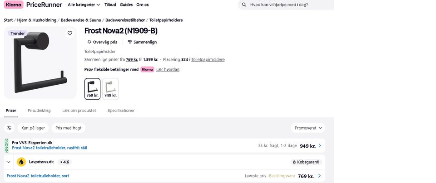Toggle Kun på lager filter
The height and width of the screenshot is (183, 436).
coord(33,128)
